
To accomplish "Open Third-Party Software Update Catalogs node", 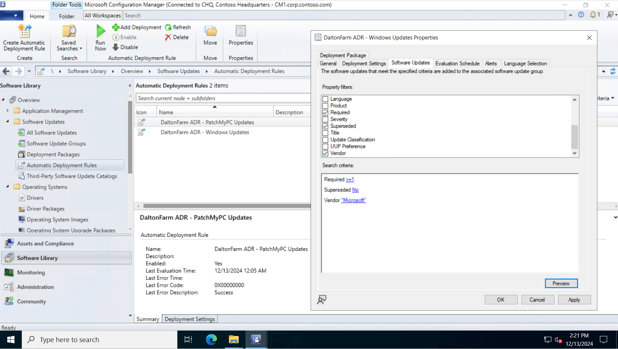I will click(72, 176).
